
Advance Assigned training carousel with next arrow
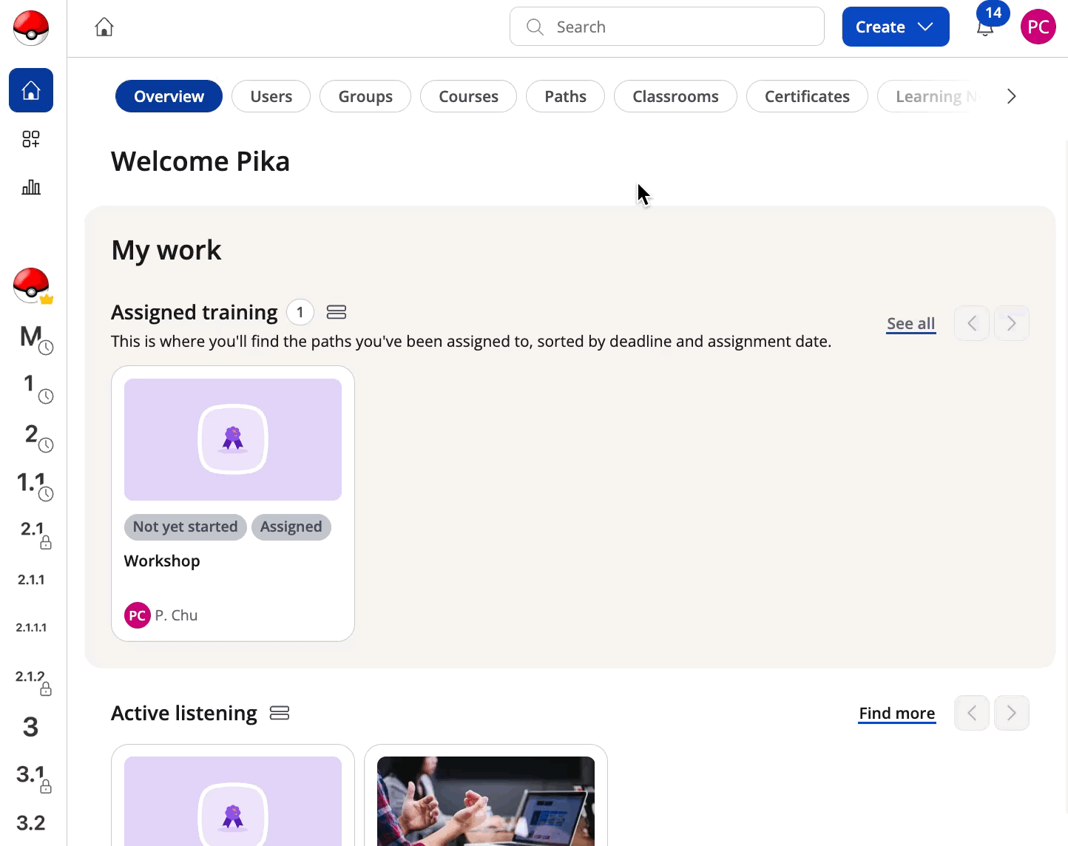[1012, 323]
